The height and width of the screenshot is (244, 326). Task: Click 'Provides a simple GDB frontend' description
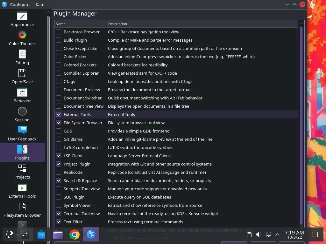point(139,131)
